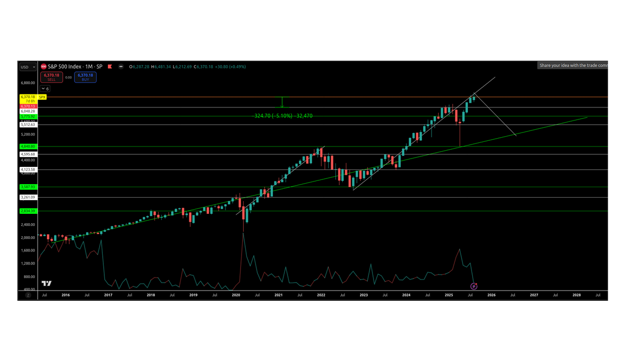Click the TradingView logo icon
Screen dimensions: 626x352
coord(47,283)
